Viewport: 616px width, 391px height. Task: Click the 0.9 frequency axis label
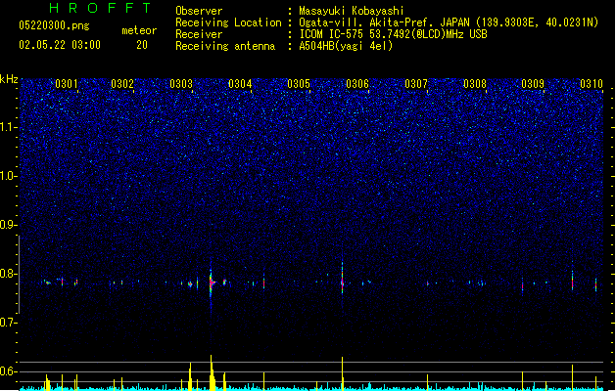point(8,225)
